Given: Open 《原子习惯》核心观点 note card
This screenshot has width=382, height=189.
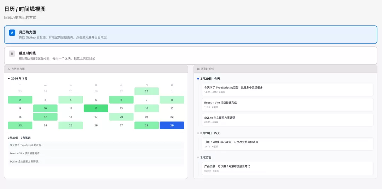Looking at the screenshot, I should 288,144.
